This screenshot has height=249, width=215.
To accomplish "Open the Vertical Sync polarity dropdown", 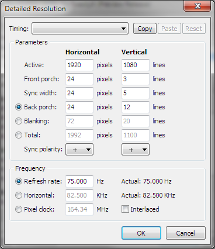I will (136, 150).
